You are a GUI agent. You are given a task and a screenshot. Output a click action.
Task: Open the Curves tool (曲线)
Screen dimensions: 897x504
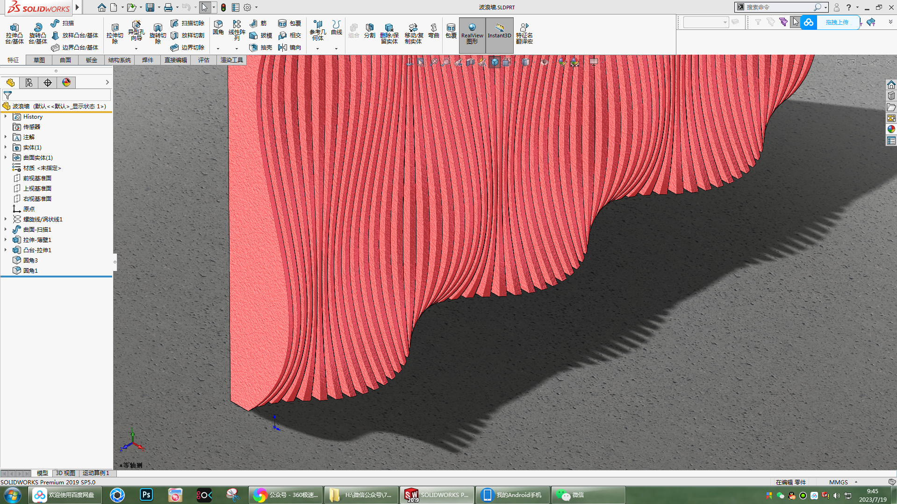click(337, 28)
